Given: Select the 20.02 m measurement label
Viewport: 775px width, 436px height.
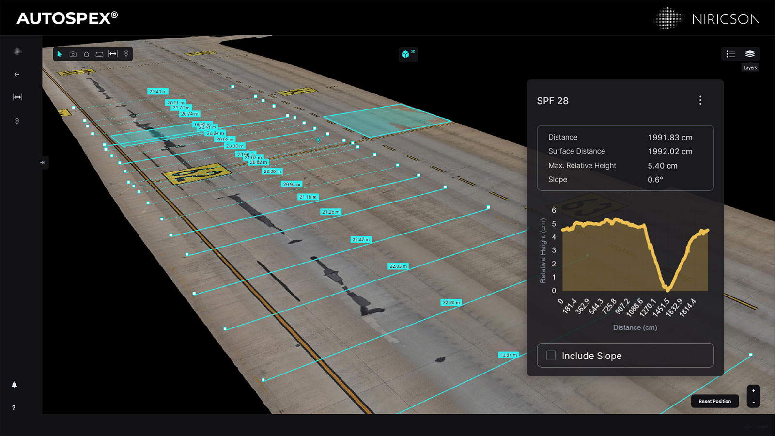Looking at the screenshot, I should click(x=225, y=140).
